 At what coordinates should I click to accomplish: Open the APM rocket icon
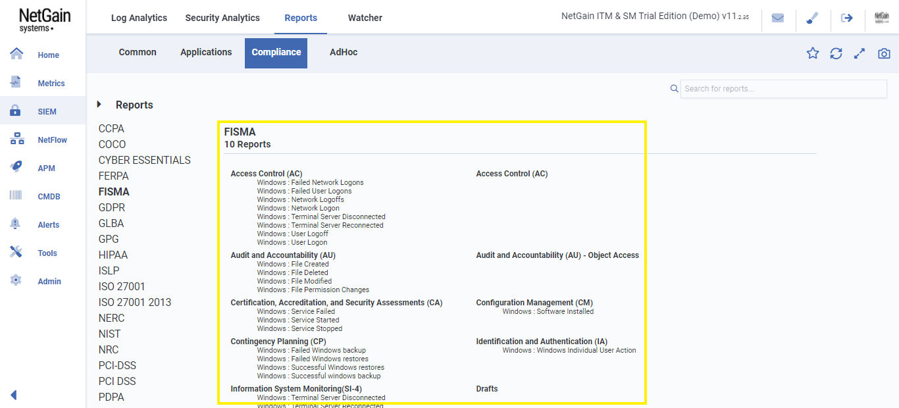[x=16, y=167]
